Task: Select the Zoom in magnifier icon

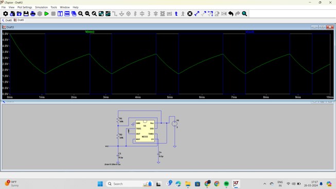Action: pyautogui.click(x=81, y=14)
